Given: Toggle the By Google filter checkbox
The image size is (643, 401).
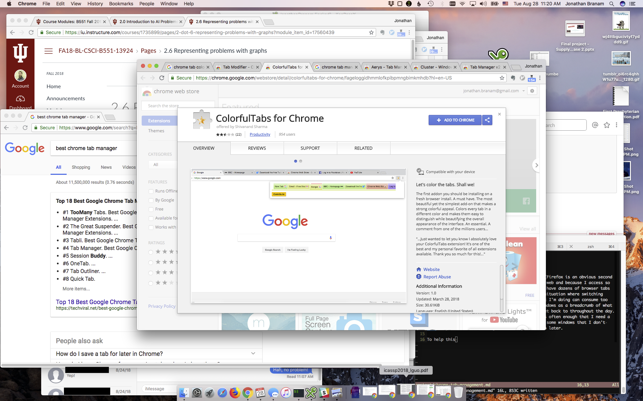Looking at the screenshot, I should pos(151,200).
